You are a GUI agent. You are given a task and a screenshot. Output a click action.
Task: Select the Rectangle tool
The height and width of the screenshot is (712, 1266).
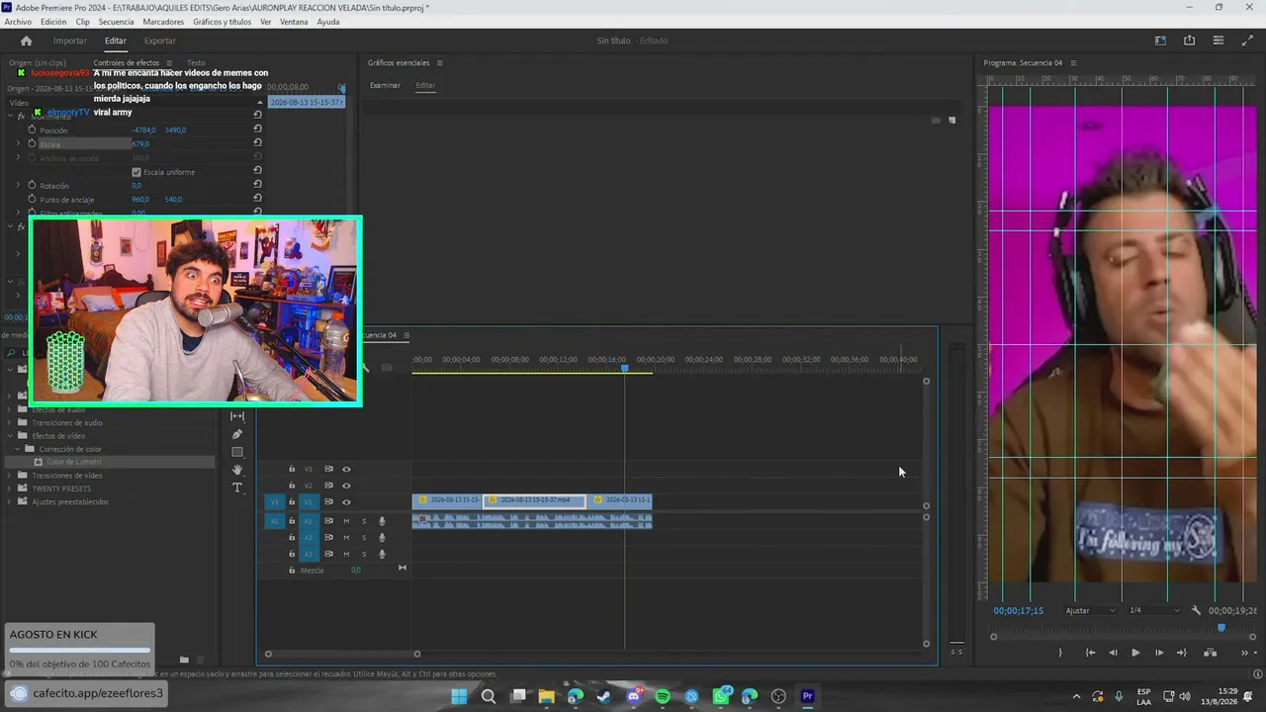click(x=237, y=452)
